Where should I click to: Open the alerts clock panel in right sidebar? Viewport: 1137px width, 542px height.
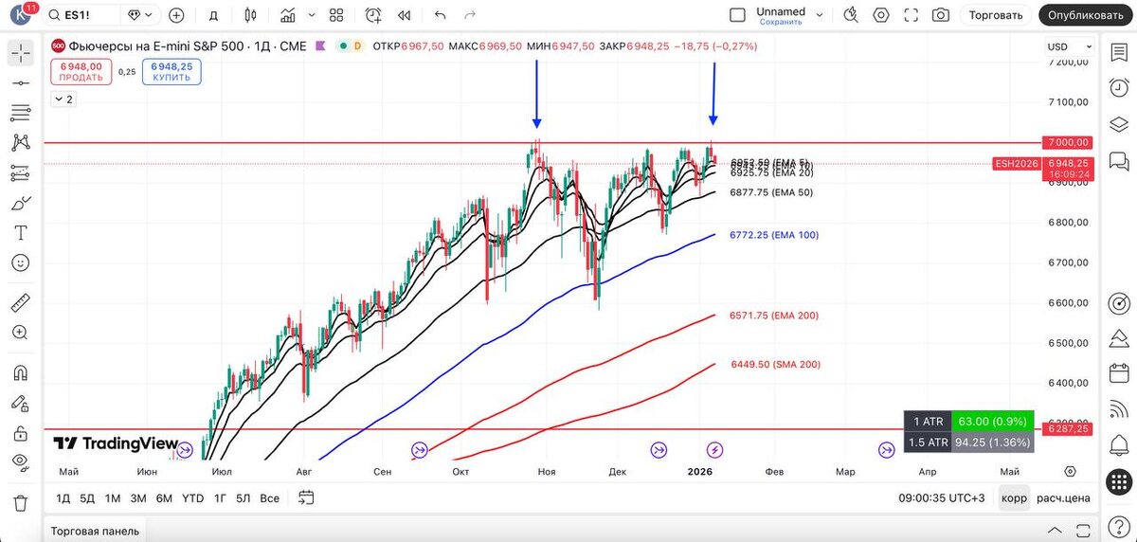point(1118,88)
